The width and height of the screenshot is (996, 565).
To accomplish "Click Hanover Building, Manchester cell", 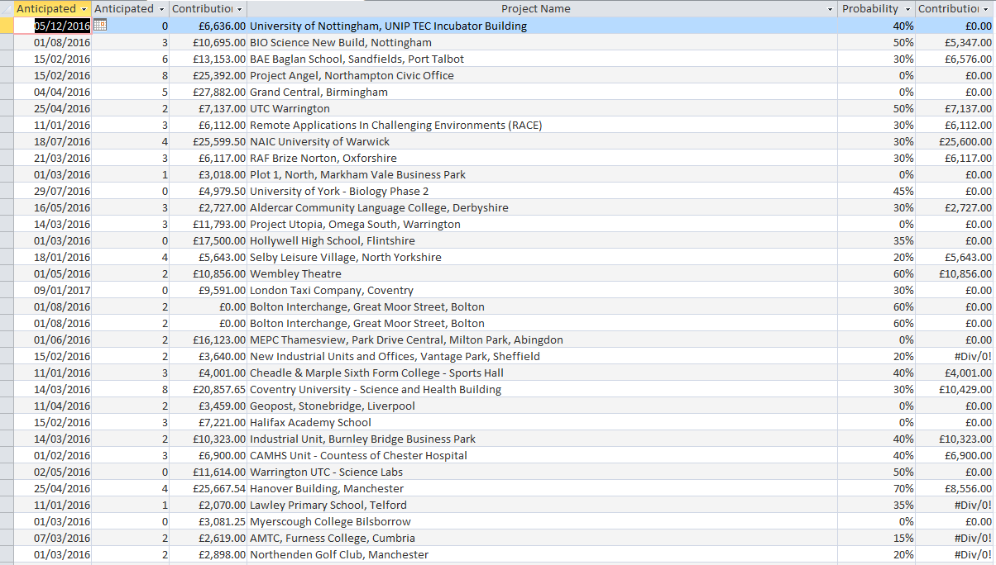I will pyautogui.click(x=327, y=488).
